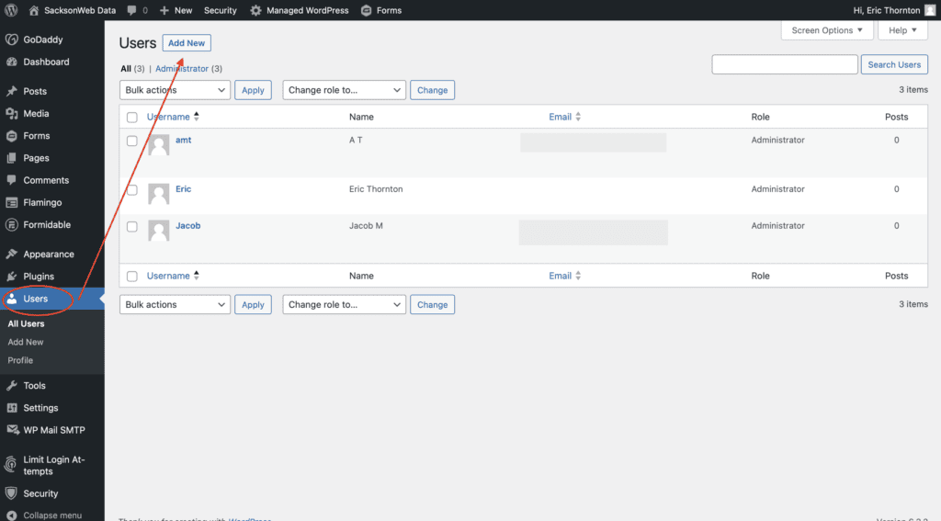This screenshot has height=521, width=941.
Task: Expand the Screen Options panel
Action: (x=826, y=30)
